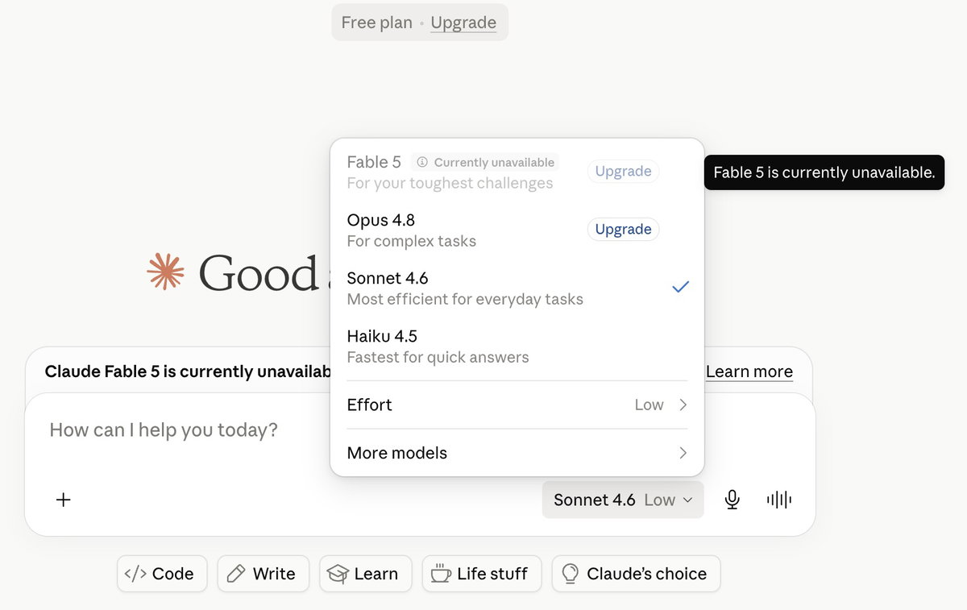This screenshot has height=610, width=967.
Task: Click the lightbulb Claude's choice icon
Action: [571, 574]
